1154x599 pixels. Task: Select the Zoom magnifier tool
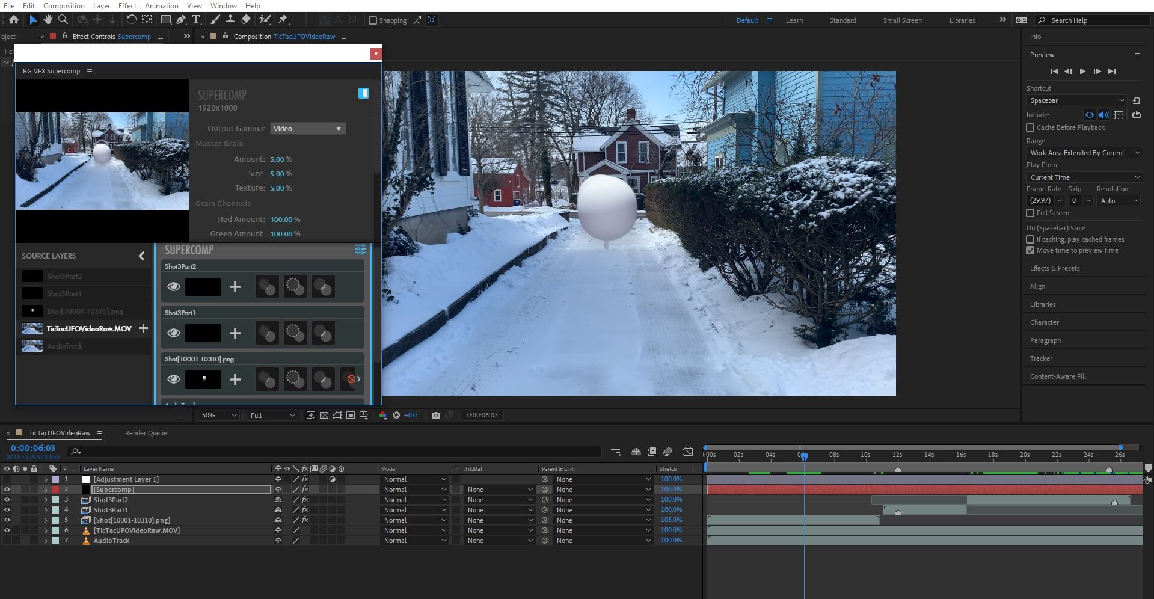pyautogui.click(x=63, y=20)
